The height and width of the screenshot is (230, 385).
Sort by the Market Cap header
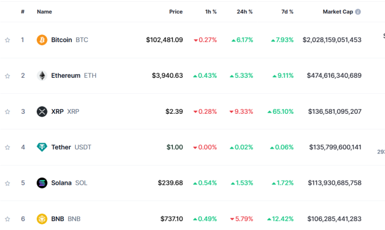coord(337,12)
